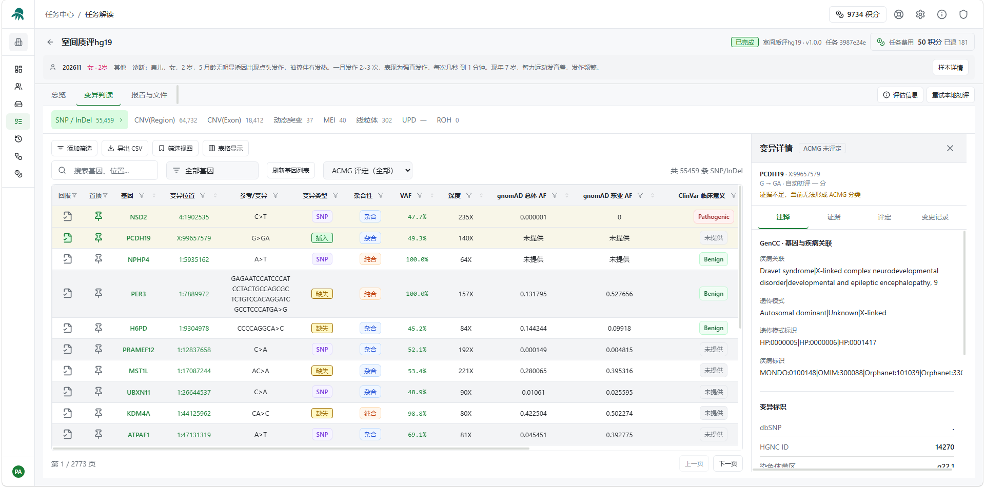
Task: Switch to the 报告与文件 tab
Action: point(149,95)
